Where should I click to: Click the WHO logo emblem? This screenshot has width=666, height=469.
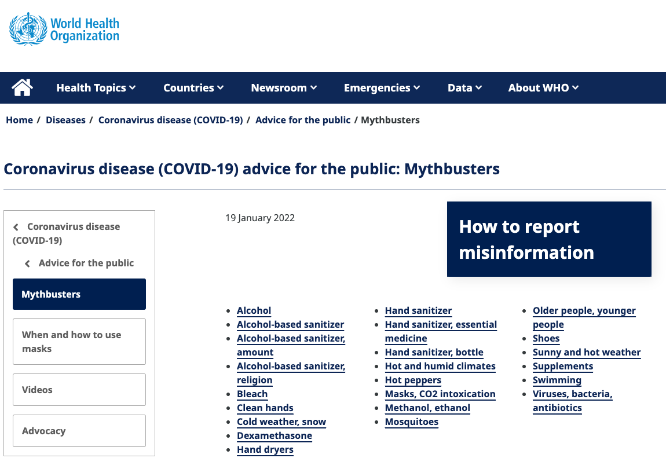pos(28,29)
